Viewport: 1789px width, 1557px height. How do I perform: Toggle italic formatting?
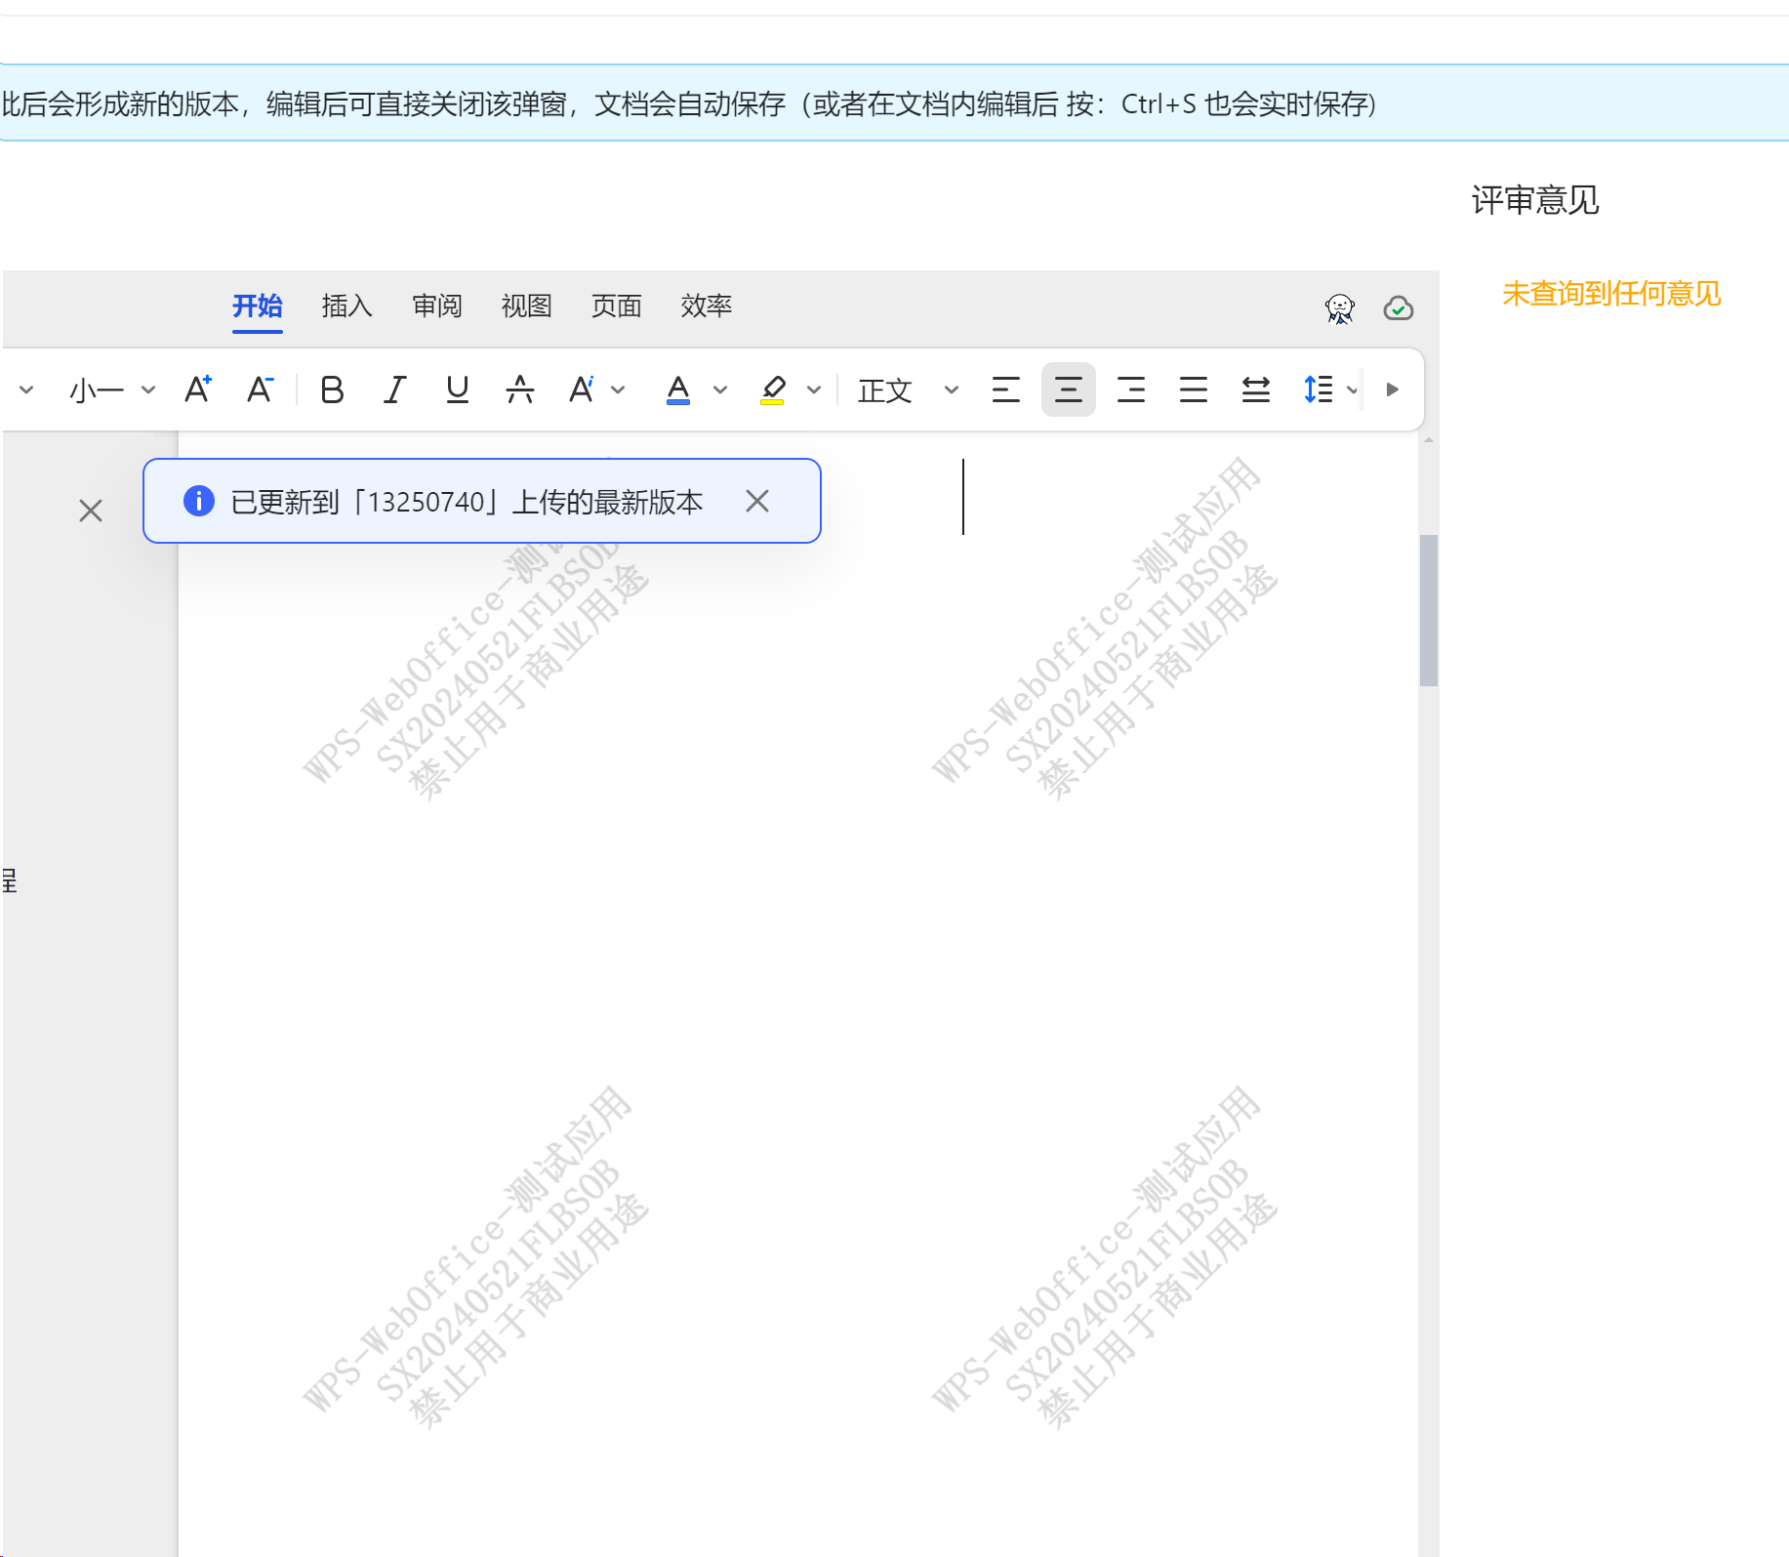coord(394,389)
